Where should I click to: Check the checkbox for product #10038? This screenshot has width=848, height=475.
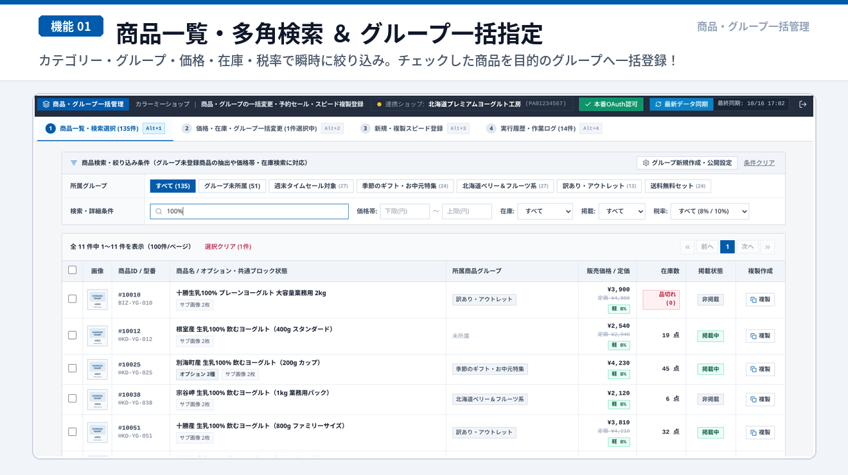click(x=73, y=399)
